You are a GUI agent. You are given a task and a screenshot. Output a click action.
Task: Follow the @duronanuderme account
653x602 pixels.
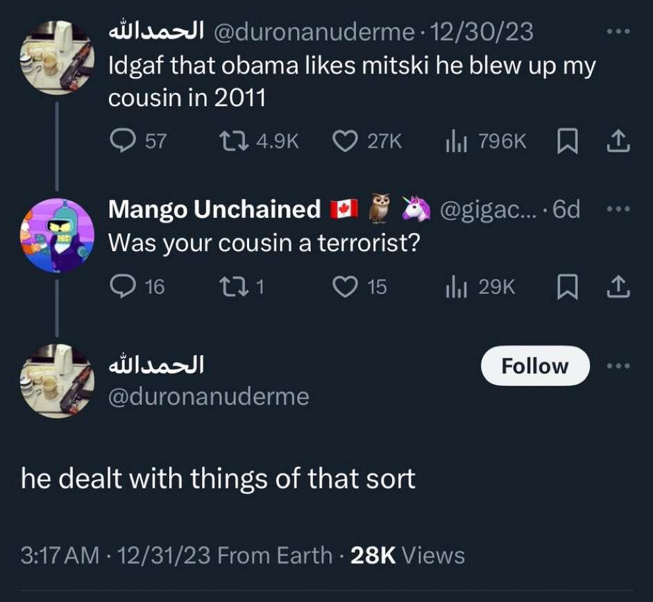(x=535, y=365)
